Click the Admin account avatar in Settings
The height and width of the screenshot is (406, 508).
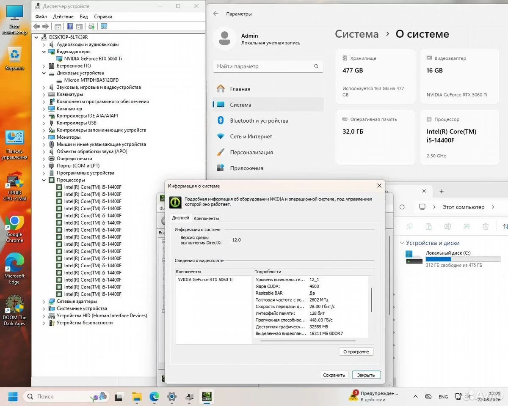pos(225,39)
